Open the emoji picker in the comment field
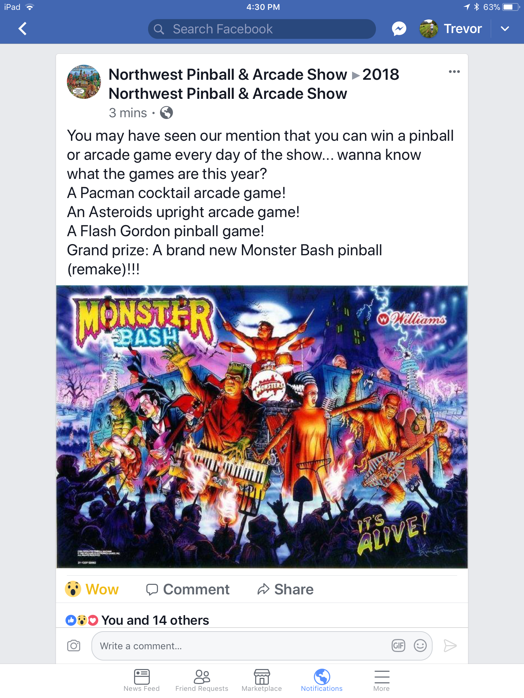This screenshot has width=524, height=698. [x=420, y=646]
